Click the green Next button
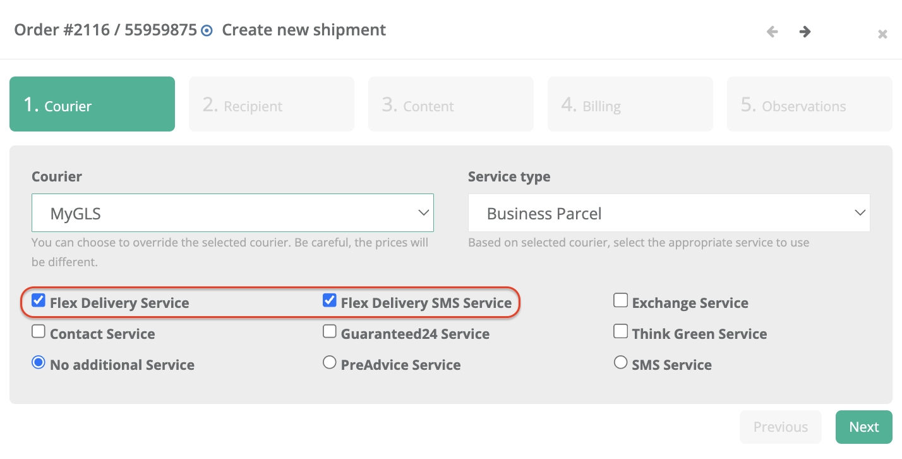 coord(863,427)
